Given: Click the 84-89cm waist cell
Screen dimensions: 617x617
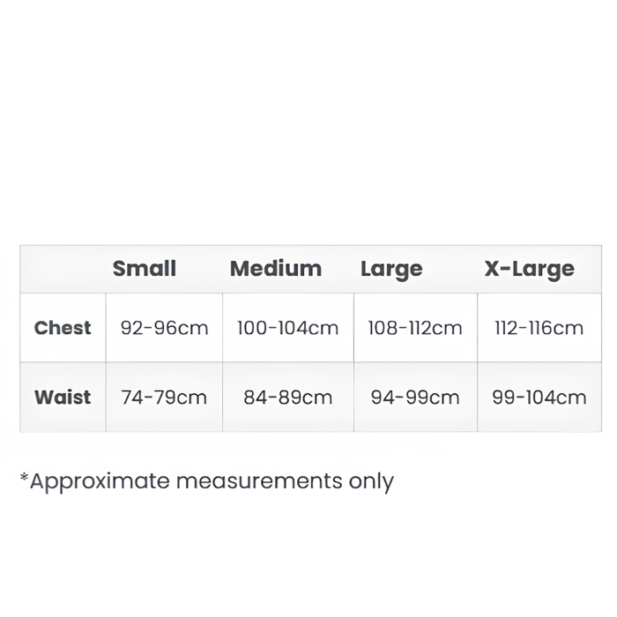Looking at the screenshot, I should 288,397.
